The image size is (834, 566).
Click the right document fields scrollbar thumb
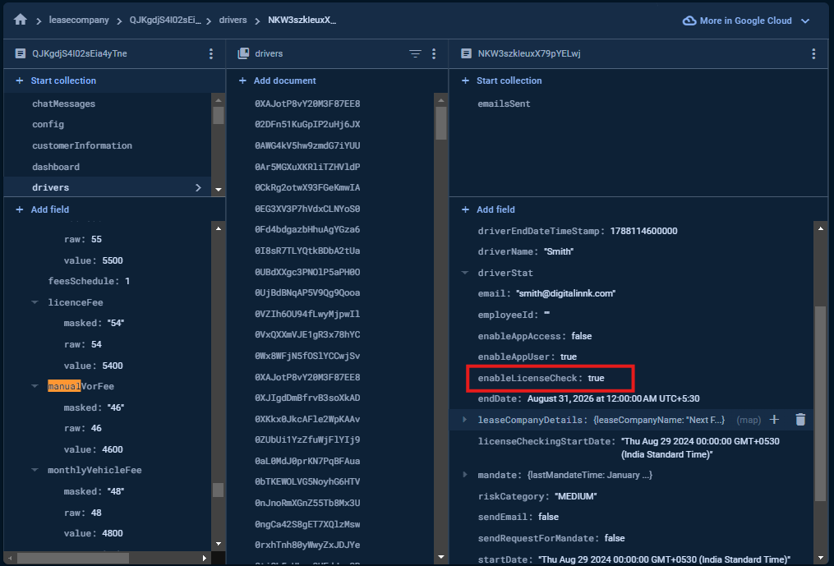[x=820, y=403]
